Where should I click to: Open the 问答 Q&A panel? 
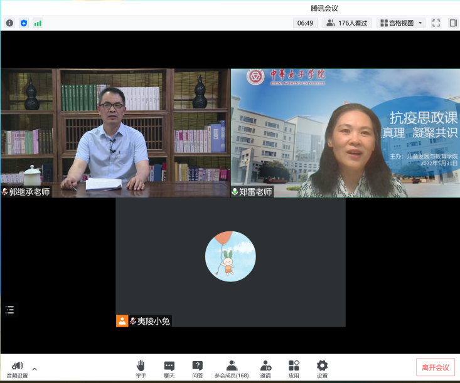pos(197,368)
